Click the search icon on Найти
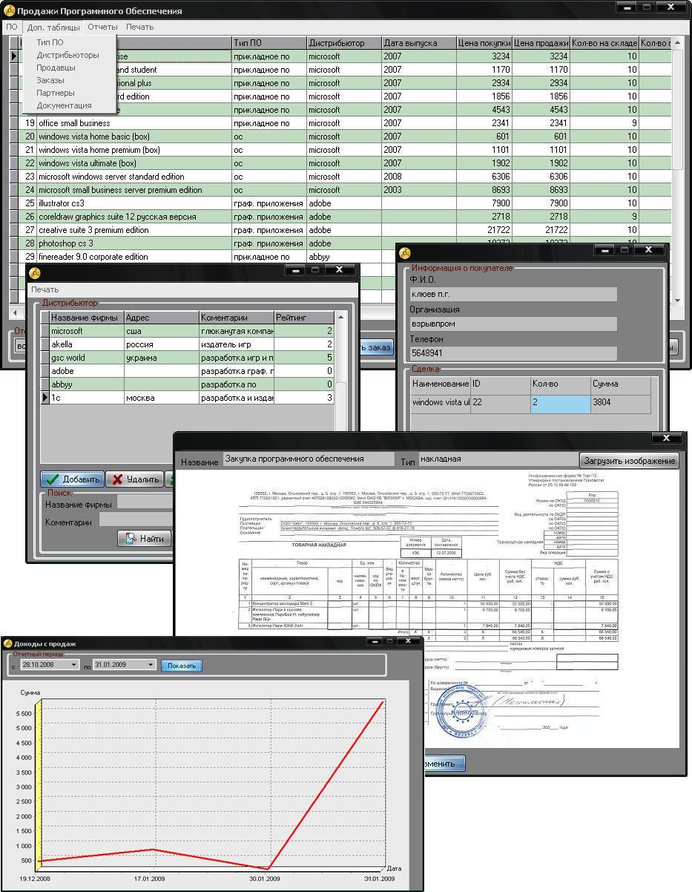Viewport: 692px width, 892px height. [131, 539]
